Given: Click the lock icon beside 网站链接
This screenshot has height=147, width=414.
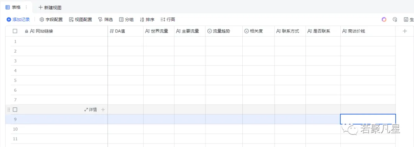Looking at the screenshot, I should [x=26, y=31].
